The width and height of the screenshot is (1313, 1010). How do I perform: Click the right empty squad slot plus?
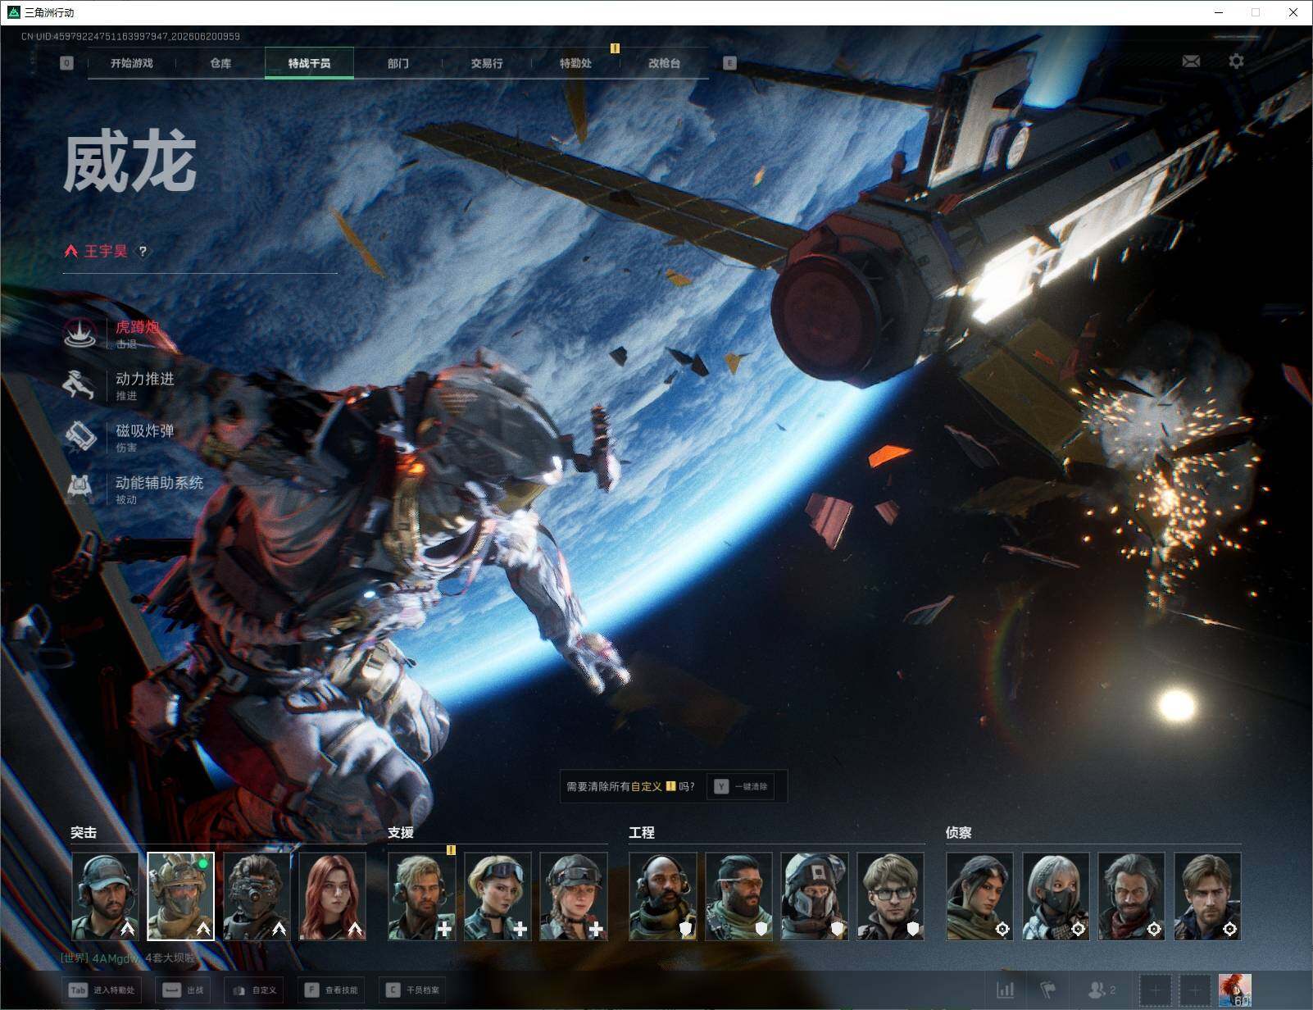click(x=1194, y=990)
